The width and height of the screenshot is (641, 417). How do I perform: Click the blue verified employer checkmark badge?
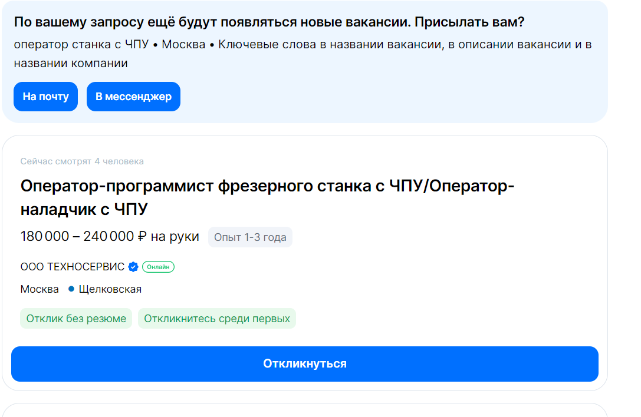pos(133,267)
